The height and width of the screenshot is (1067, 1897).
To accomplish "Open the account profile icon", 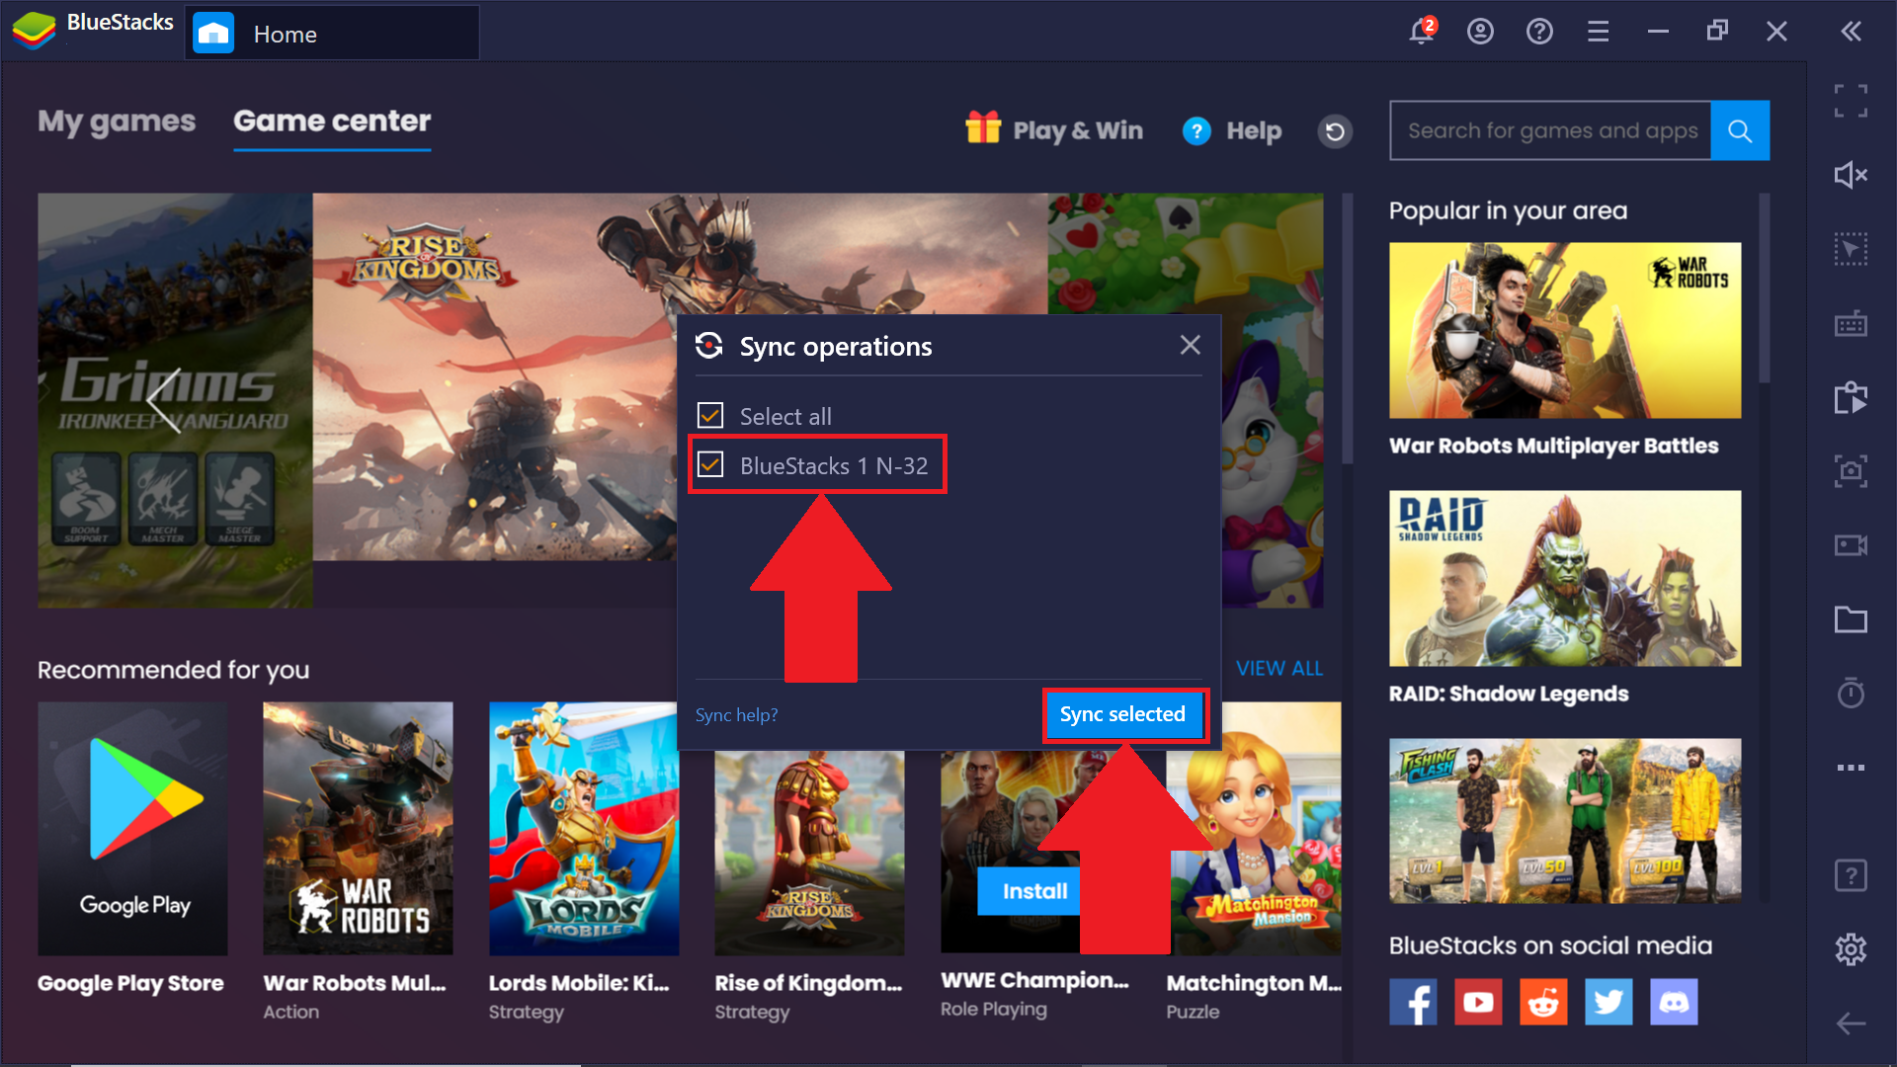I will (x=1480, y=32).
